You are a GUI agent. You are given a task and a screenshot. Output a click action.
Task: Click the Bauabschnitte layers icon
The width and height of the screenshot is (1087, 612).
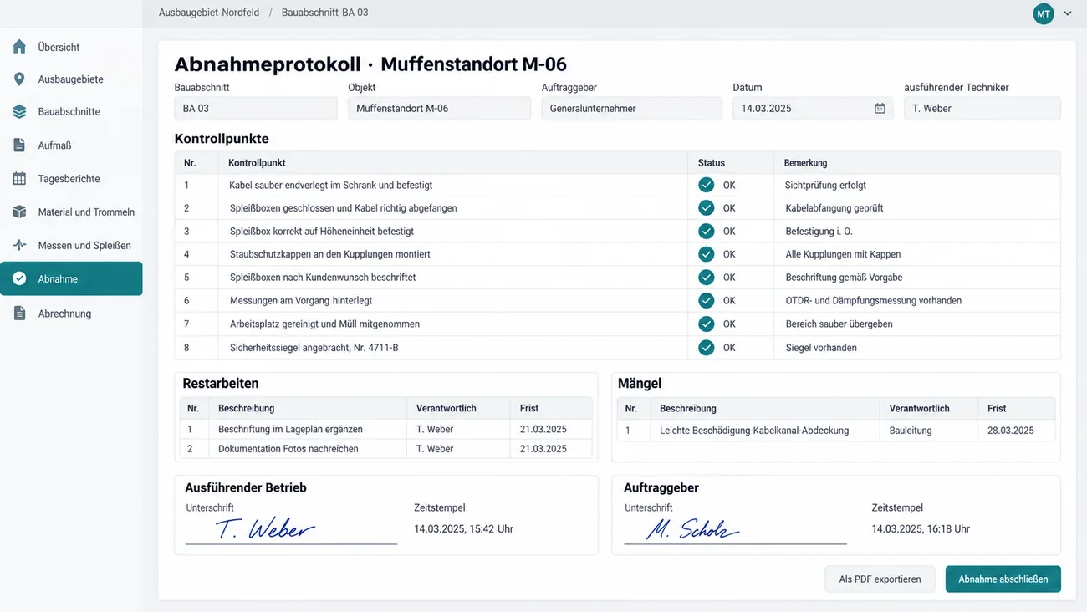[19, 111]
